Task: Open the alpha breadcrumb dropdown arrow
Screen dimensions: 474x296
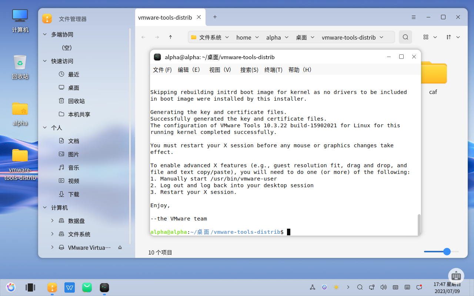Action: 287,37
